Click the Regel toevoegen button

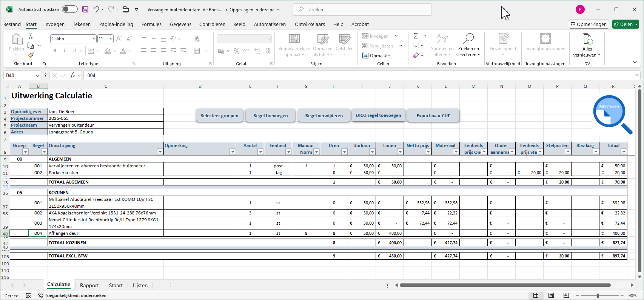270,116
